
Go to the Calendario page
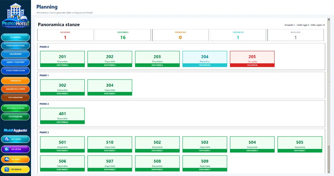point(15,54)
